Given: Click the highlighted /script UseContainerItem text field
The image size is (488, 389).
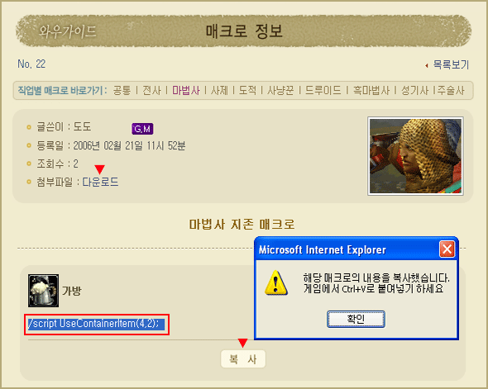Looking at the screenshot, I should 97,325.
